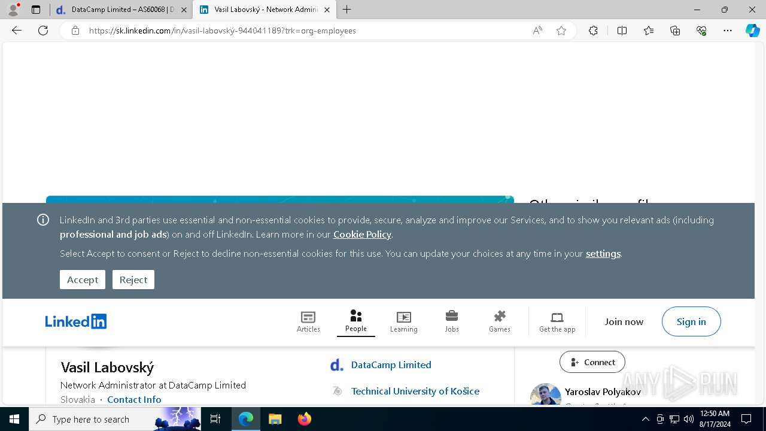
Task: Launch Firefox from the taskbar
Action: point(304,419)
